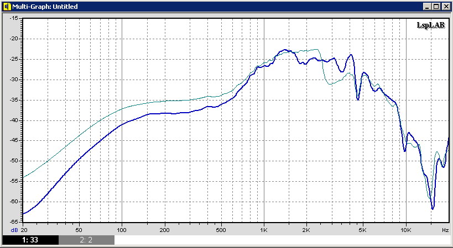Close the Multi-Graph window
Image resolution: width=453 pixels, height=248 pixels.
pos(445,6)
